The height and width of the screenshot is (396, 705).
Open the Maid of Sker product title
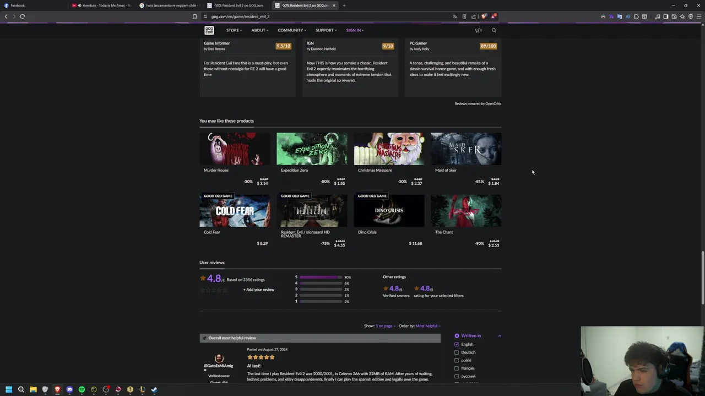coord(446,170)
